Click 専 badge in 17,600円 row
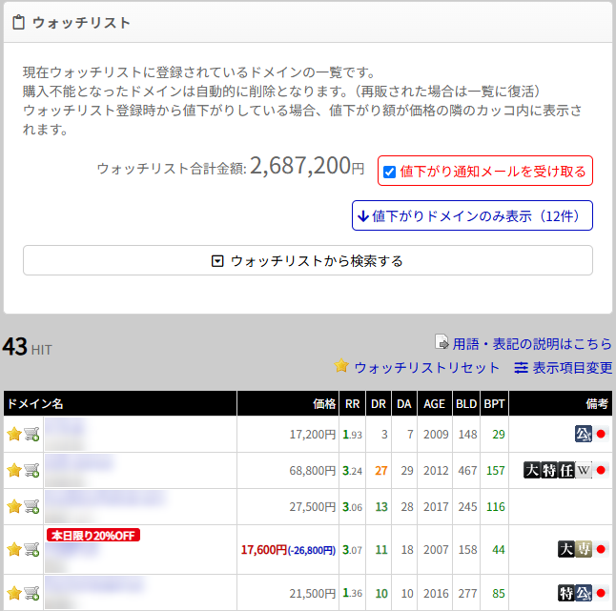Image resolution: width=616 pixels, height=611 pixels. (x=584, y=549)
